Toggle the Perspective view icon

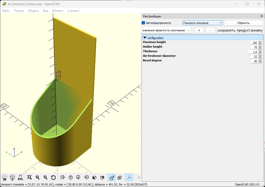tap(112, 178)
